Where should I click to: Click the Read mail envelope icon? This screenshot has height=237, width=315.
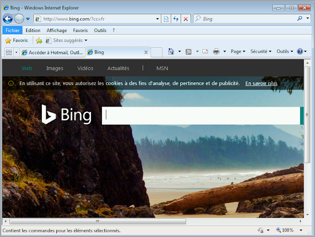(x=205, y=52)
